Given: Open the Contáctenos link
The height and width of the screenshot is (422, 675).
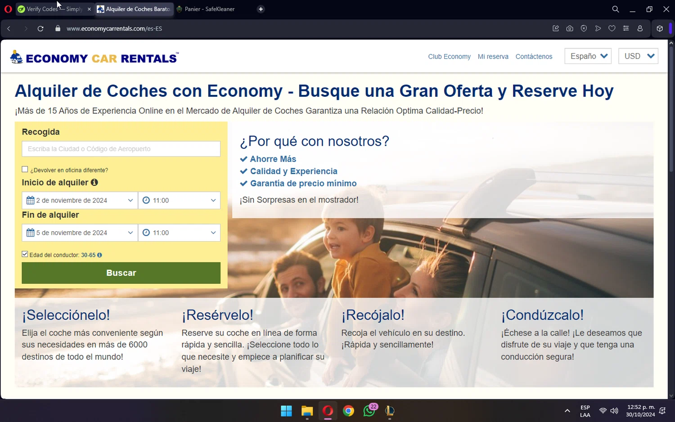Looking at the screenshot, I should [x=534, y=57].
